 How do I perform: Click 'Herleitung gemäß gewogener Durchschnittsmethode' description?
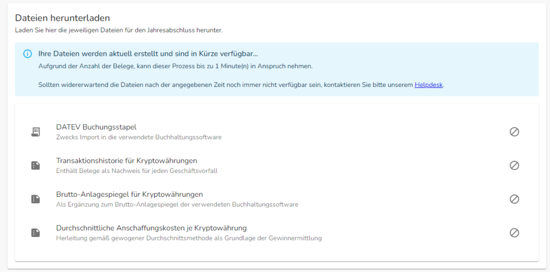[189, 238]
